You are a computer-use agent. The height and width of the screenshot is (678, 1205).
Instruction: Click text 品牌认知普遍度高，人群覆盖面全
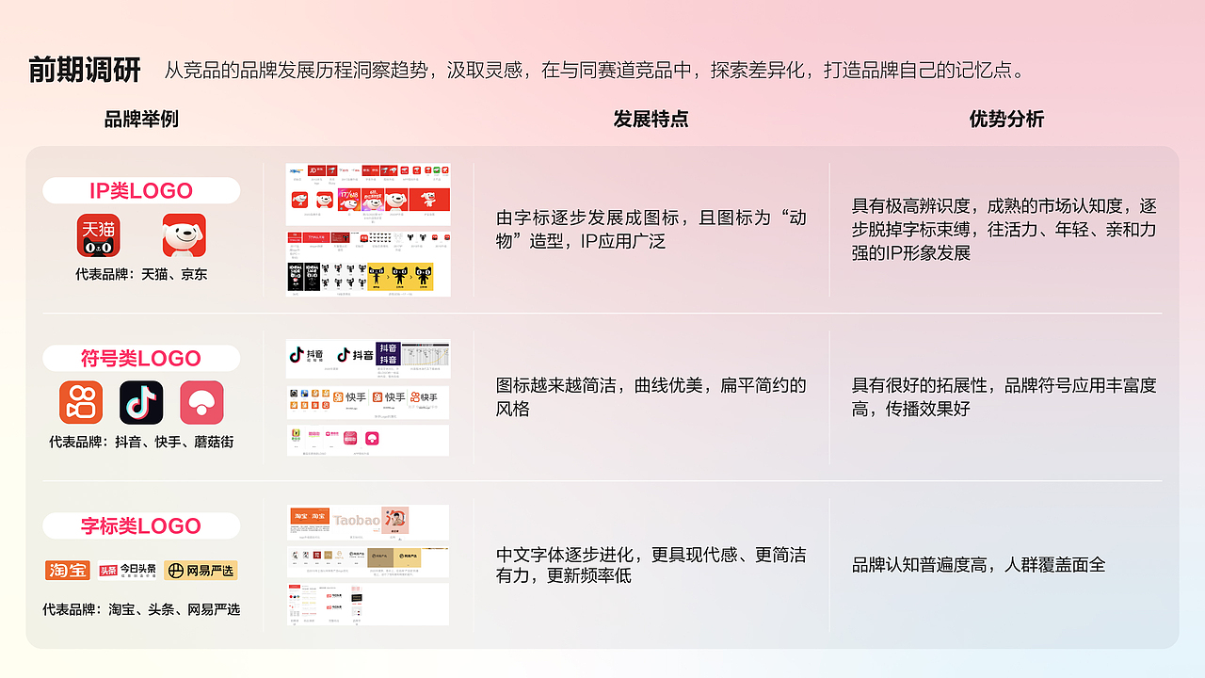[x=979, y=565]
